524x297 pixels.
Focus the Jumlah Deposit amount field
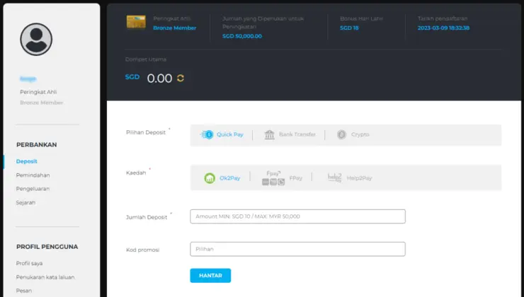(x=297, y=216)
